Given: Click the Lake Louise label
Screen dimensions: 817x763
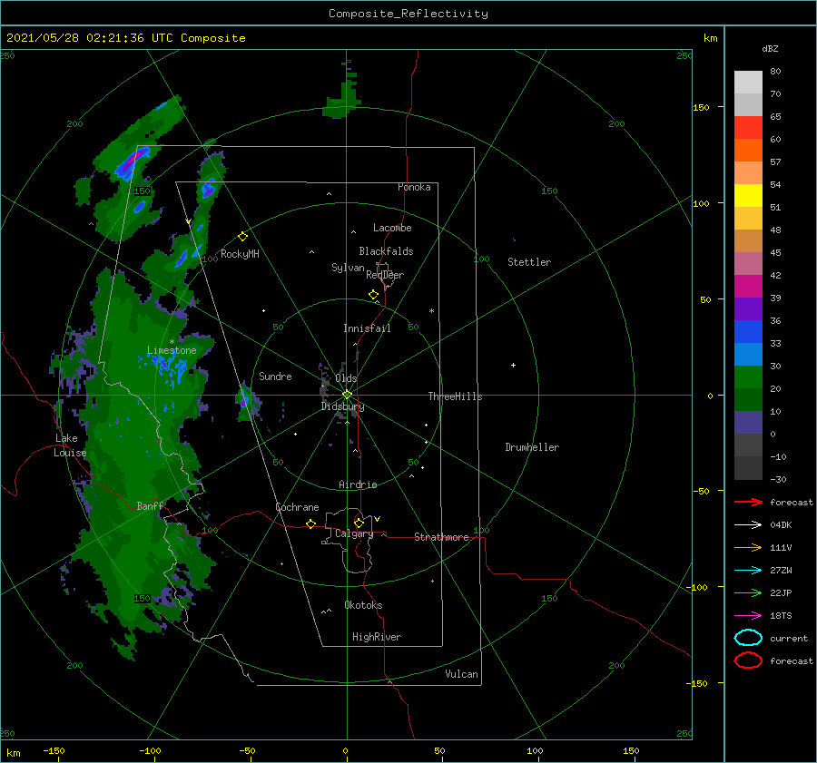Looking at the screenshot, I should [70, 445].
